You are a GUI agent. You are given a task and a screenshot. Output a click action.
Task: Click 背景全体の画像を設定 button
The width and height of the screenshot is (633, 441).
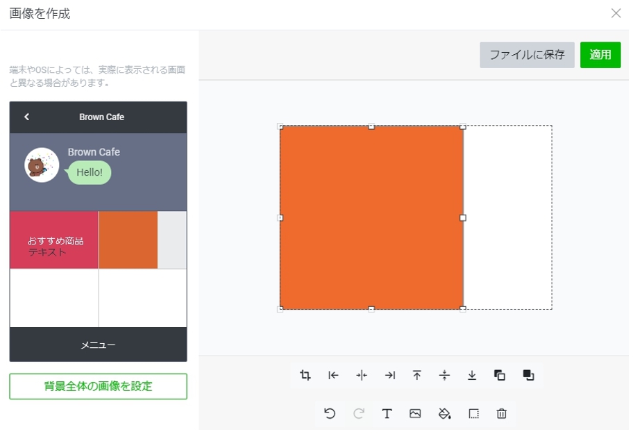pyautogui.click(x=98, y=386)
